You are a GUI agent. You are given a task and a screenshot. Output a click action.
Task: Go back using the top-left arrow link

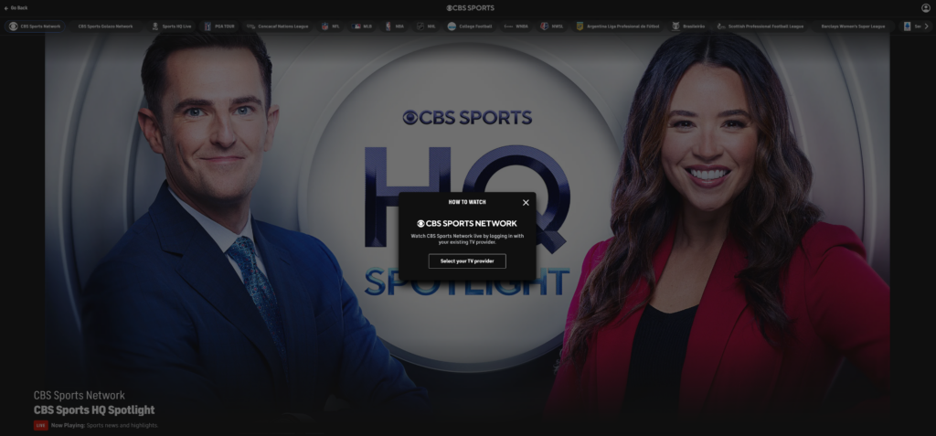click(x=16, y=7)
